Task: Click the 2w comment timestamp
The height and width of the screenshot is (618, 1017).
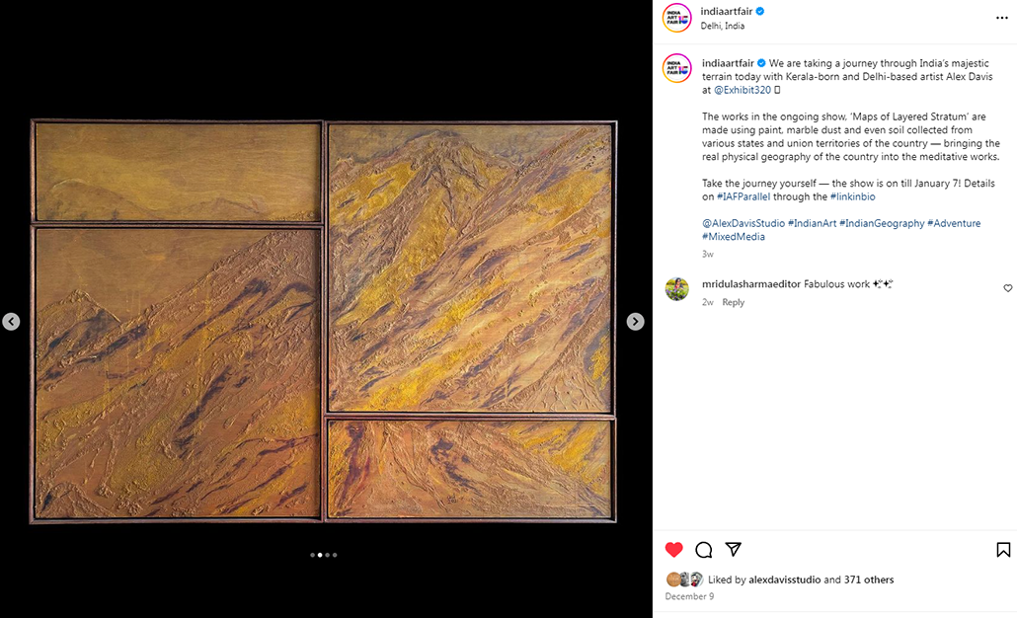Action: coord(708,302)
